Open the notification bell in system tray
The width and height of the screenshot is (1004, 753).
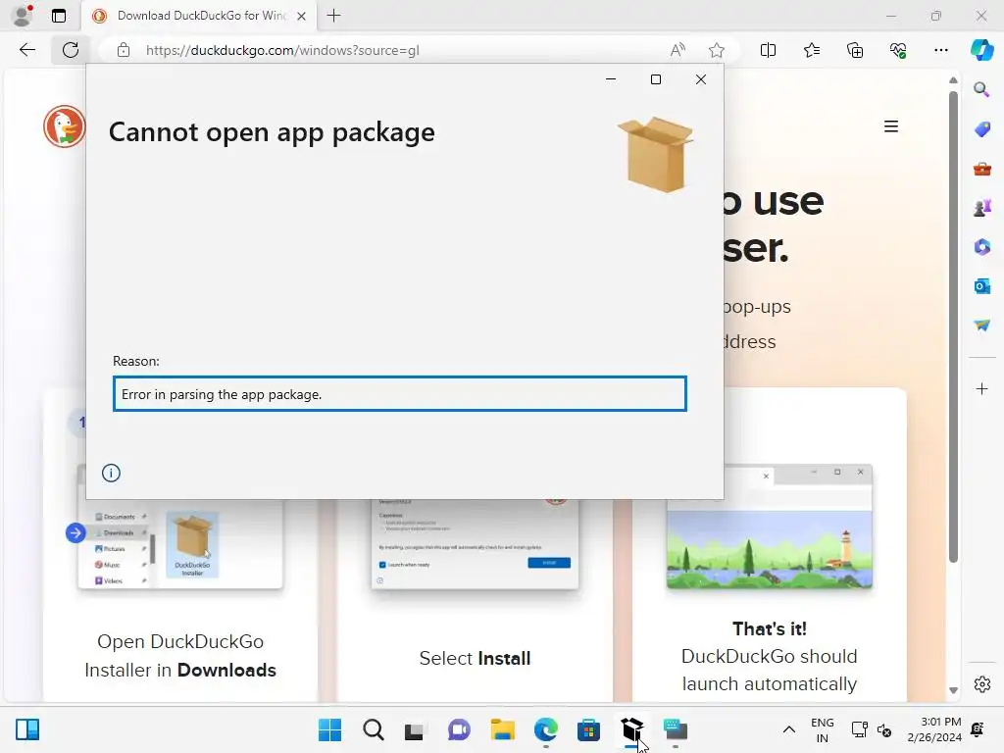978,729
